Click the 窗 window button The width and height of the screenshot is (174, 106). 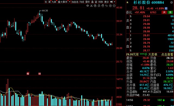96,2
